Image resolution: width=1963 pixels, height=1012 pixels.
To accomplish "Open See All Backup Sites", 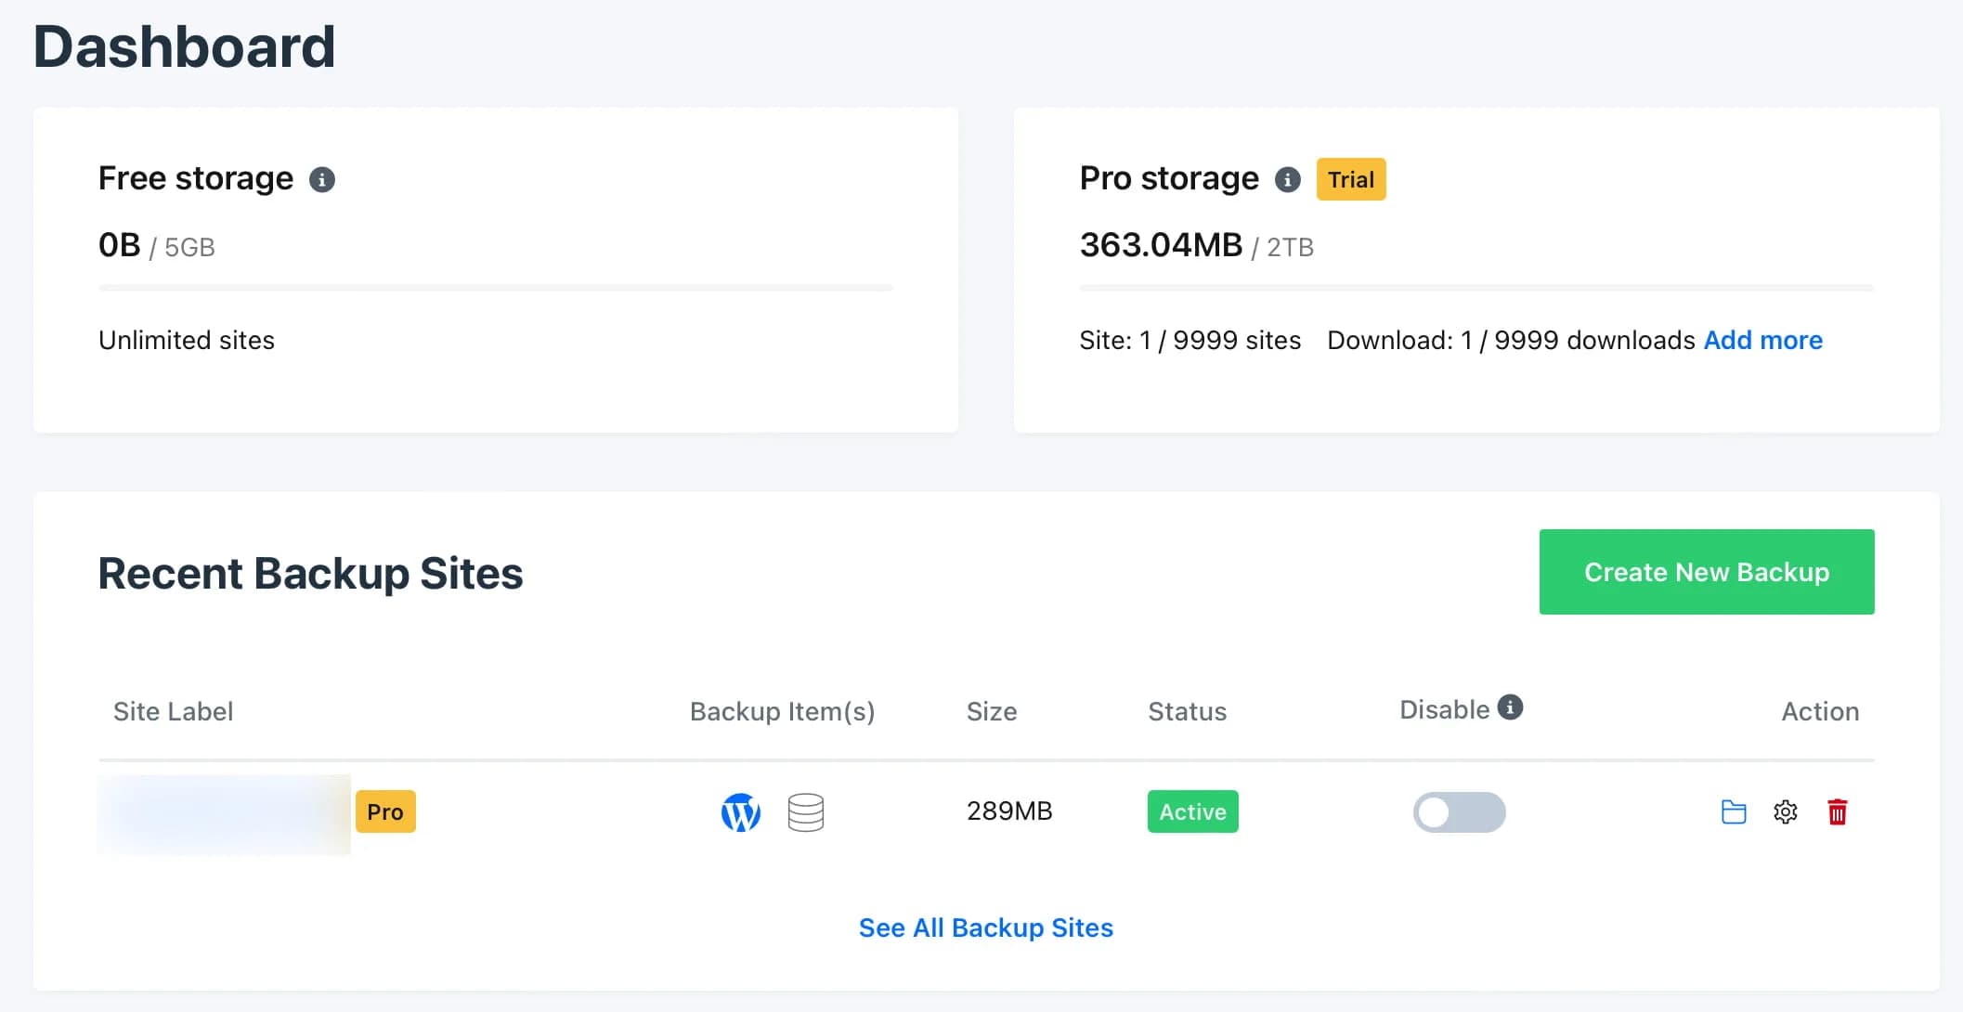I will [x=985, y=927].
